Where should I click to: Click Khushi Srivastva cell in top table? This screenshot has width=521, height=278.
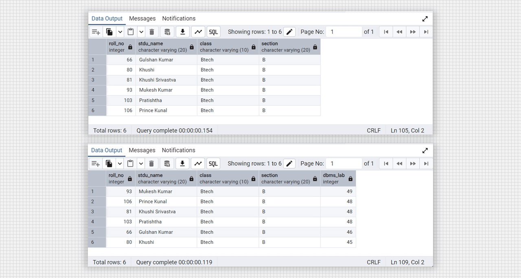click(166, 80)
